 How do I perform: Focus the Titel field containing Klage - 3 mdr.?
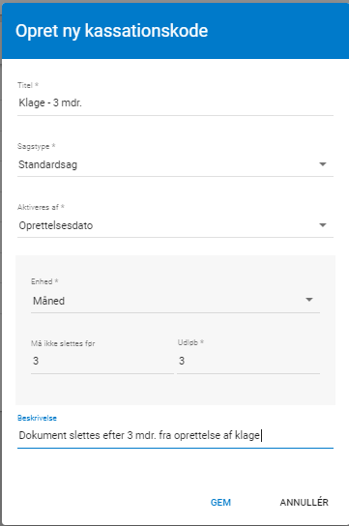pyautogui.click(x=175, y=103)
